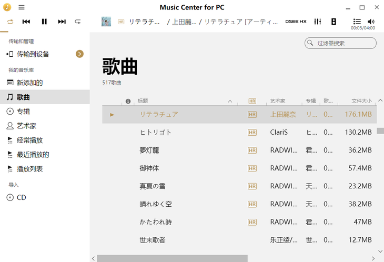Open the volume control
The width and height of the screenshot is (384, 262).
(x=371, y=22)
